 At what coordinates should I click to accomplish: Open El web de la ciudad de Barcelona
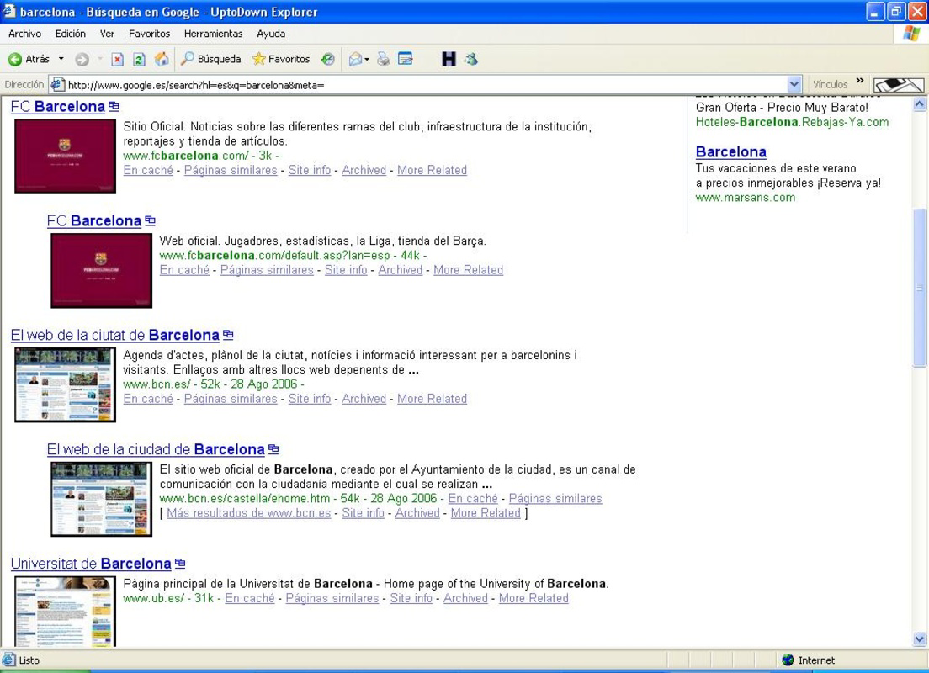click(x=156, y=450)
